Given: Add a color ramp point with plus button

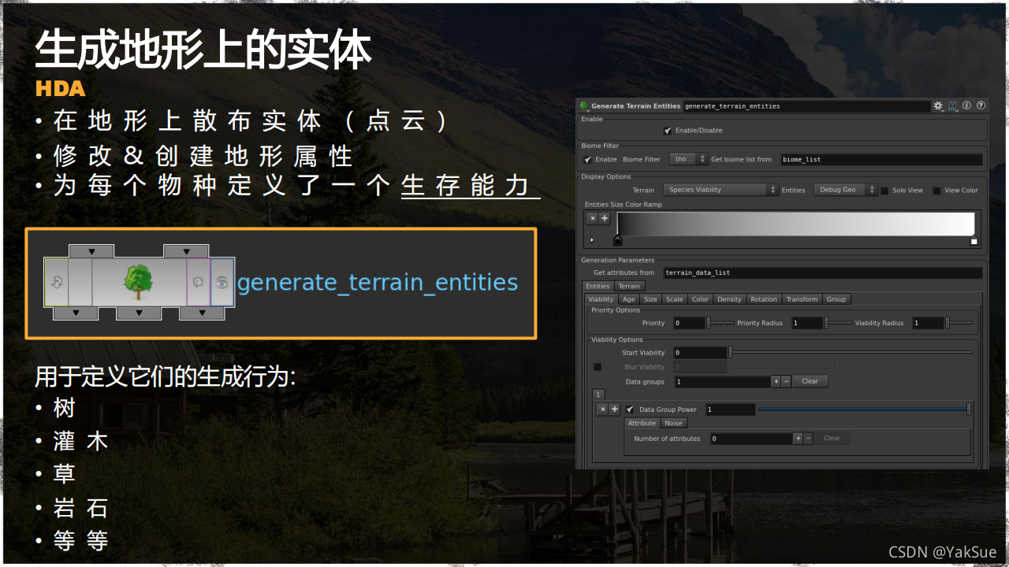Looking at the screenshot, I should pyautogui.click(x=605, y=218).
